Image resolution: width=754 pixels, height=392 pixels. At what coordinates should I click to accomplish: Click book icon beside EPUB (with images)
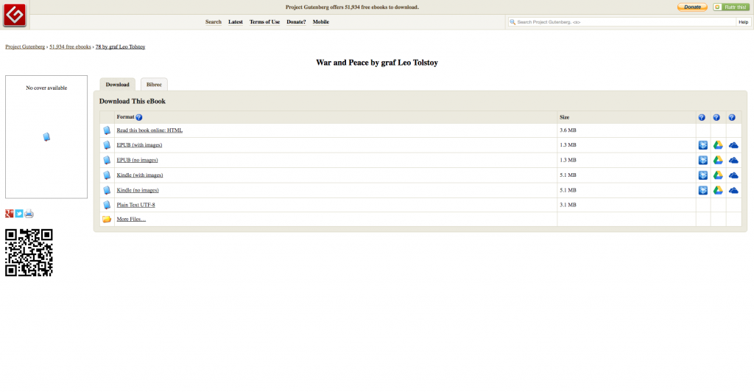pos(107,145)
